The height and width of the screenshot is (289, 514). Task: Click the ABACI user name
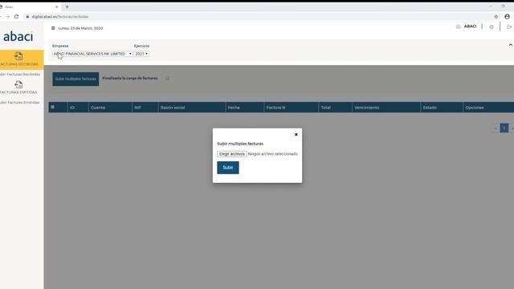point(470,26)
